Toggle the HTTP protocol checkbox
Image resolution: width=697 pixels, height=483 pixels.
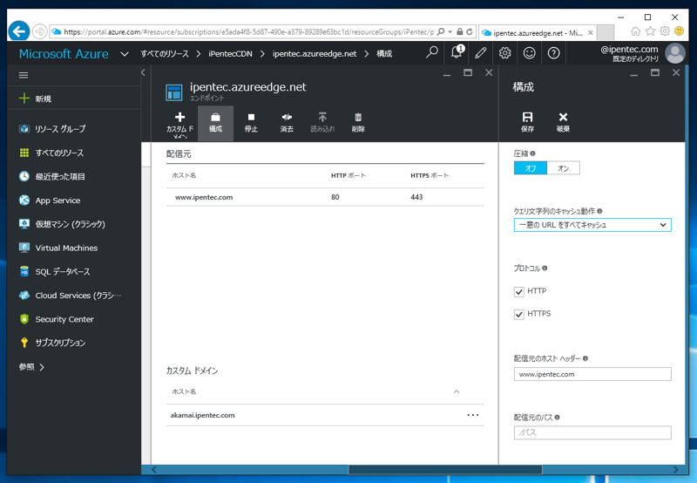pos(518,292)
